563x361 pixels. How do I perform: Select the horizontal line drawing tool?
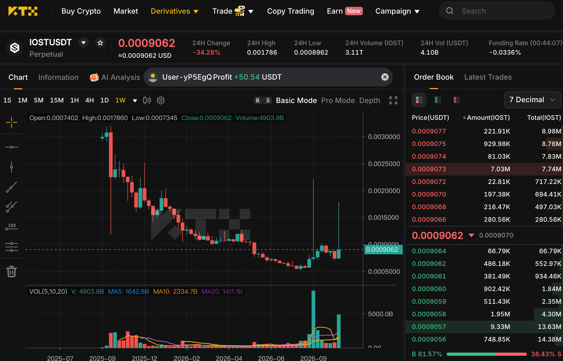coord(12,147)
